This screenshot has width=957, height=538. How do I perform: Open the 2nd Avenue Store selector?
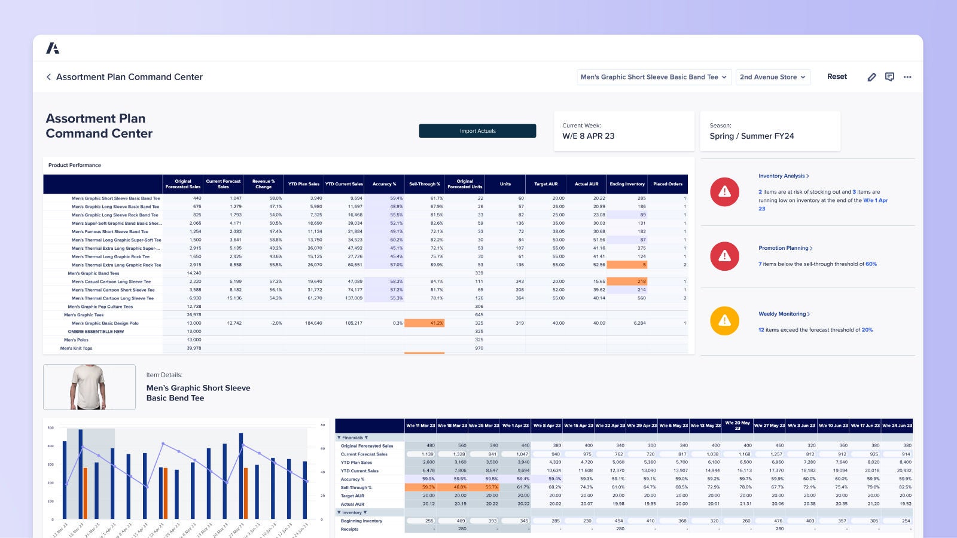tap(773, 77)
